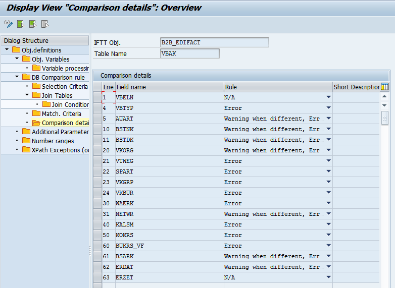Collapse the Join Tables tree node
The image size is (395, 288).
[27, 95]
